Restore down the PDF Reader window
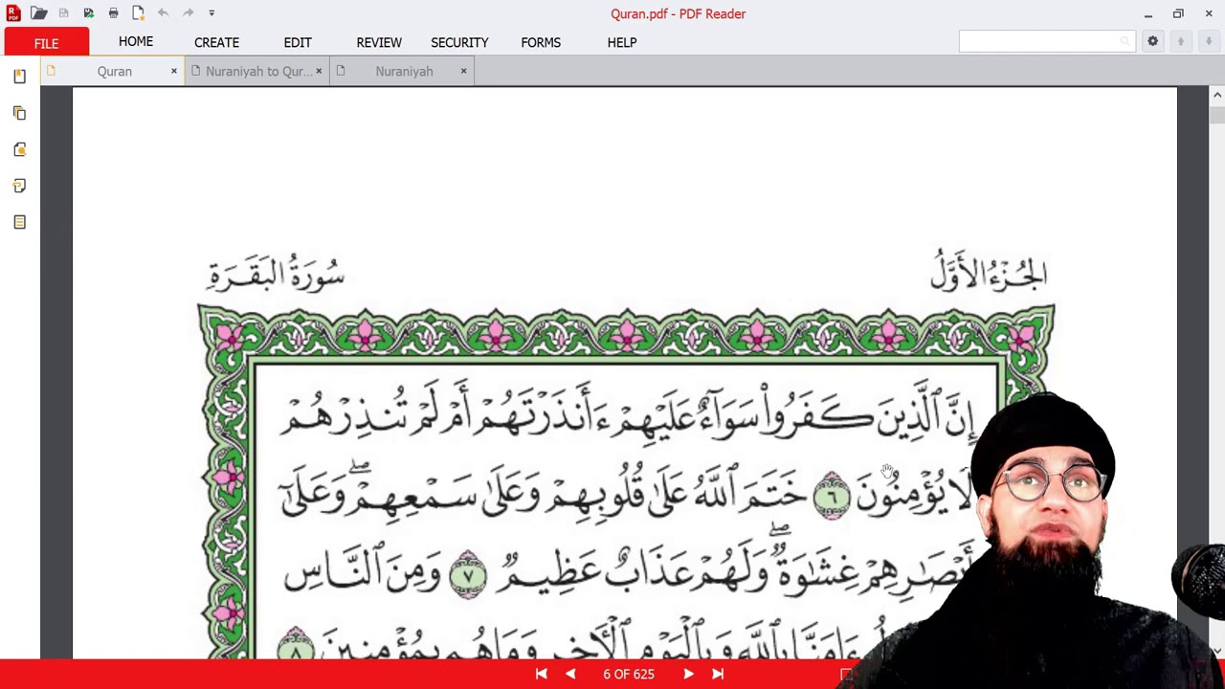This screenshot has height=689, width=1225. point(1178,13)
